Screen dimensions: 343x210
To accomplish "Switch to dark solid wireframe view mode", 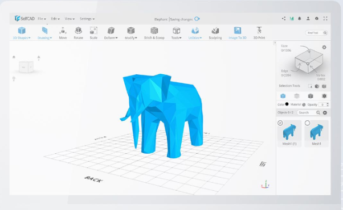I will (311, 96).
